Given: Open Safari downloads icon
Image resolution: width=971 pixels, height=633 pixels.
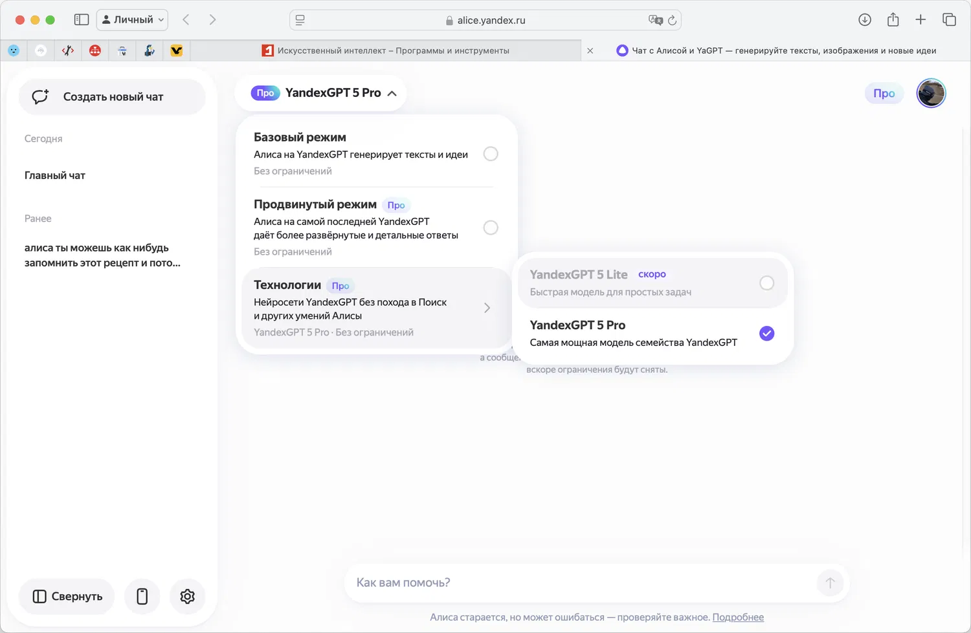Looking at the screenshot, I should click(865, 19).
